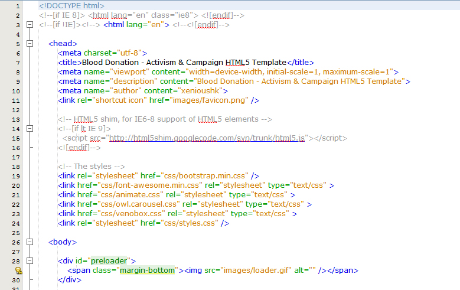This screenshot has width=460, height=290.
Task: Click the DOCTYPE html declaration
Action: [x=71, y=6]
